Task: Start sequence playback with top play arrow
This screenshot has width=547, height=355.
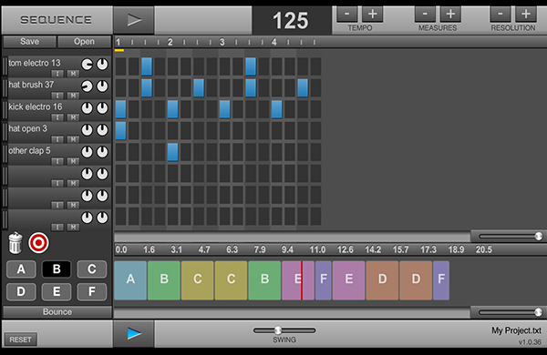Action: coord(134,20)
